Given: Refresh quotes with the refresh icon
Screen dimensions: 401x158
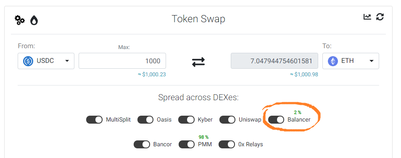Looking at the screenshot, I should pyautogui.click(x=380, y=17).
